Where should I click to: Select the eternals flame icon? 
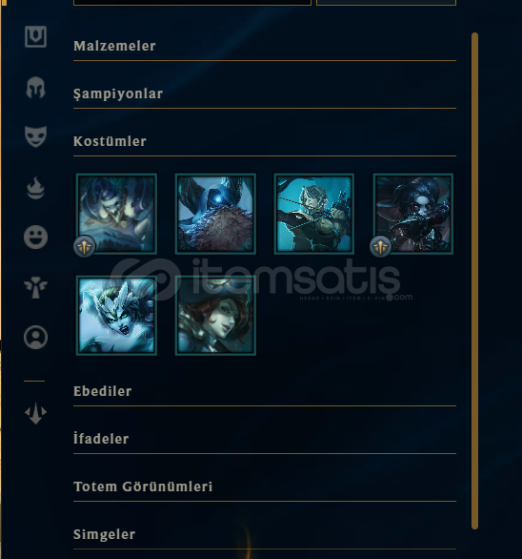(x=35, y=188)
